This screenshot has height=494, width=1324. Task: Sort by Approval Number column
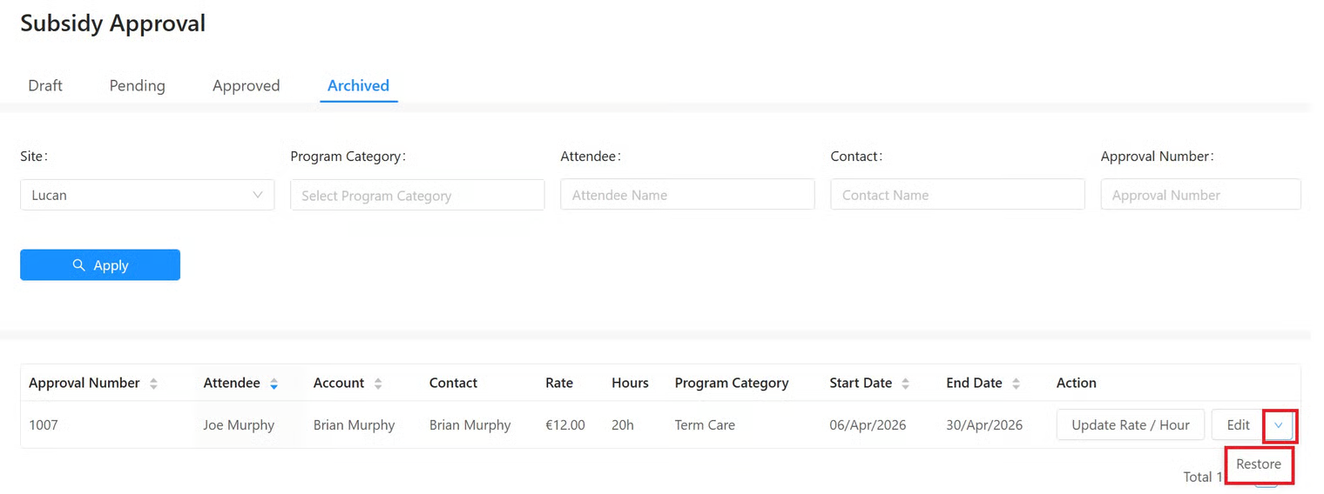point(153,384)
